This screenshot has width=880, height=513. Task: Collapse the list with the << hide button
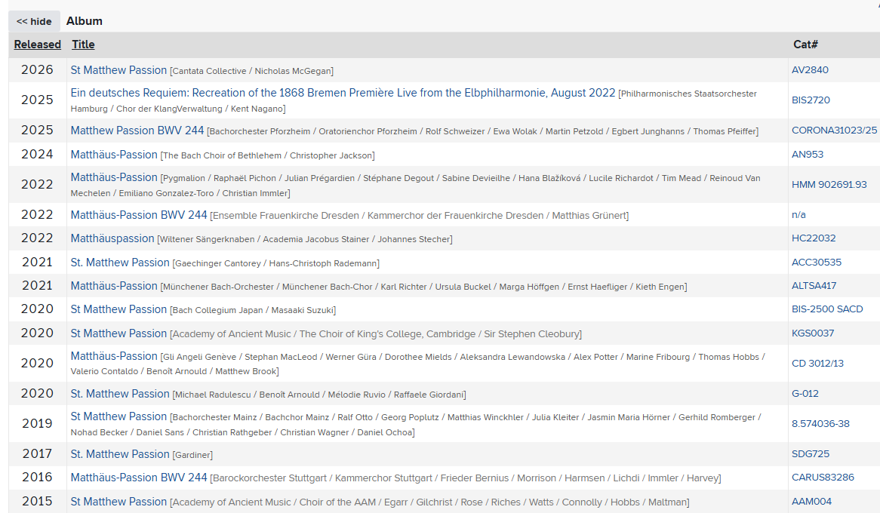pos(34,21)
